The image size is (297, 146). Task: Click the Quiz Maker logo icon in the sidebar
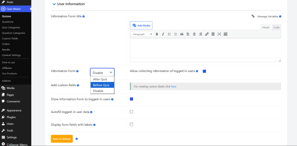click(3, 9)
